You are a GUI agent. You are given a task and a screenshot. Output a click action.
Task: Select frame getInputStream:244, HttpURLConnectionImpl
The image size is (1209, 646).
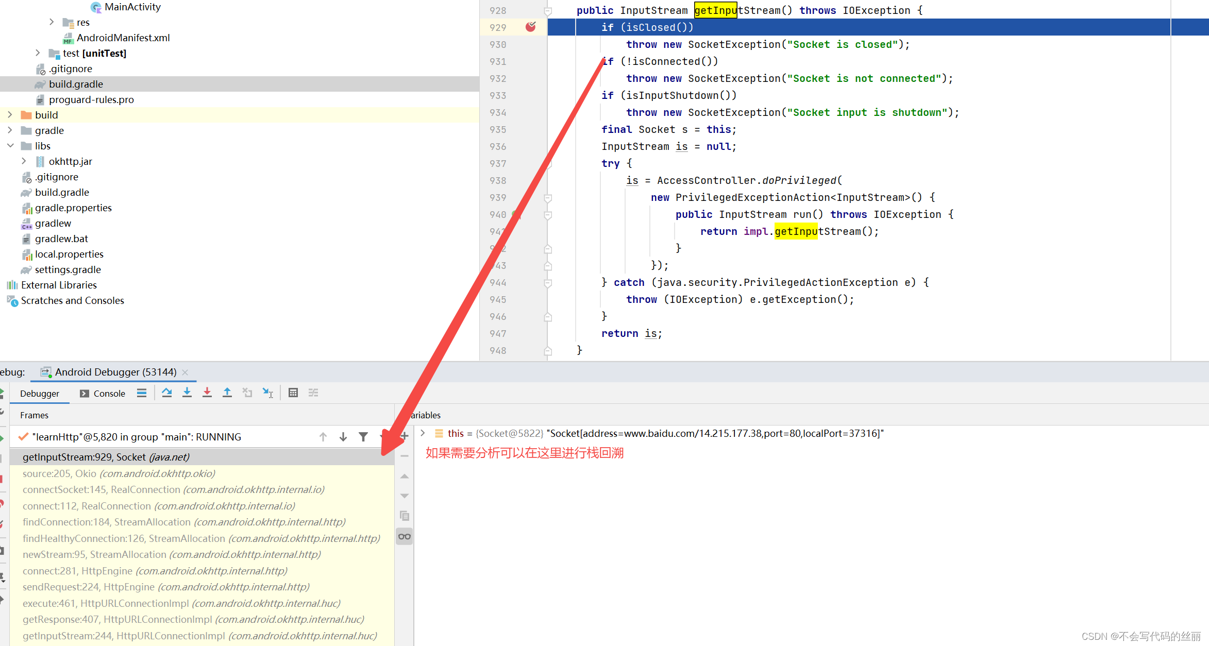202,636
